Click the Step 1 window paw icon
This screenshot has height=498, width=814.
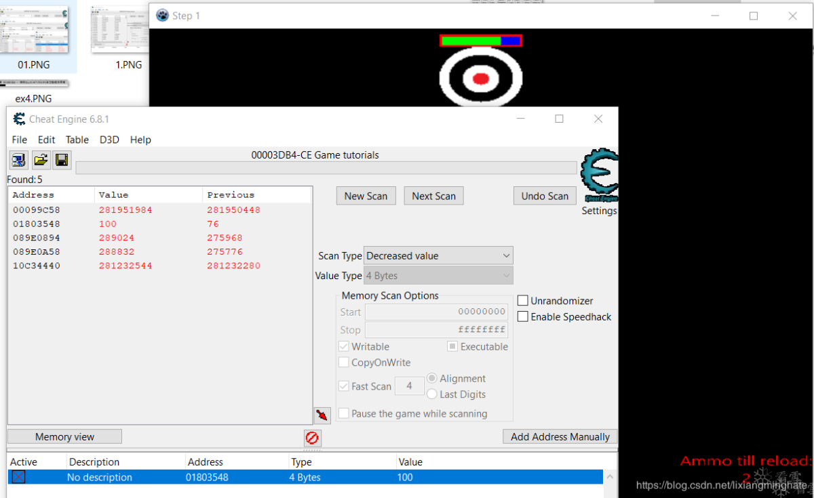pos(163,15)
